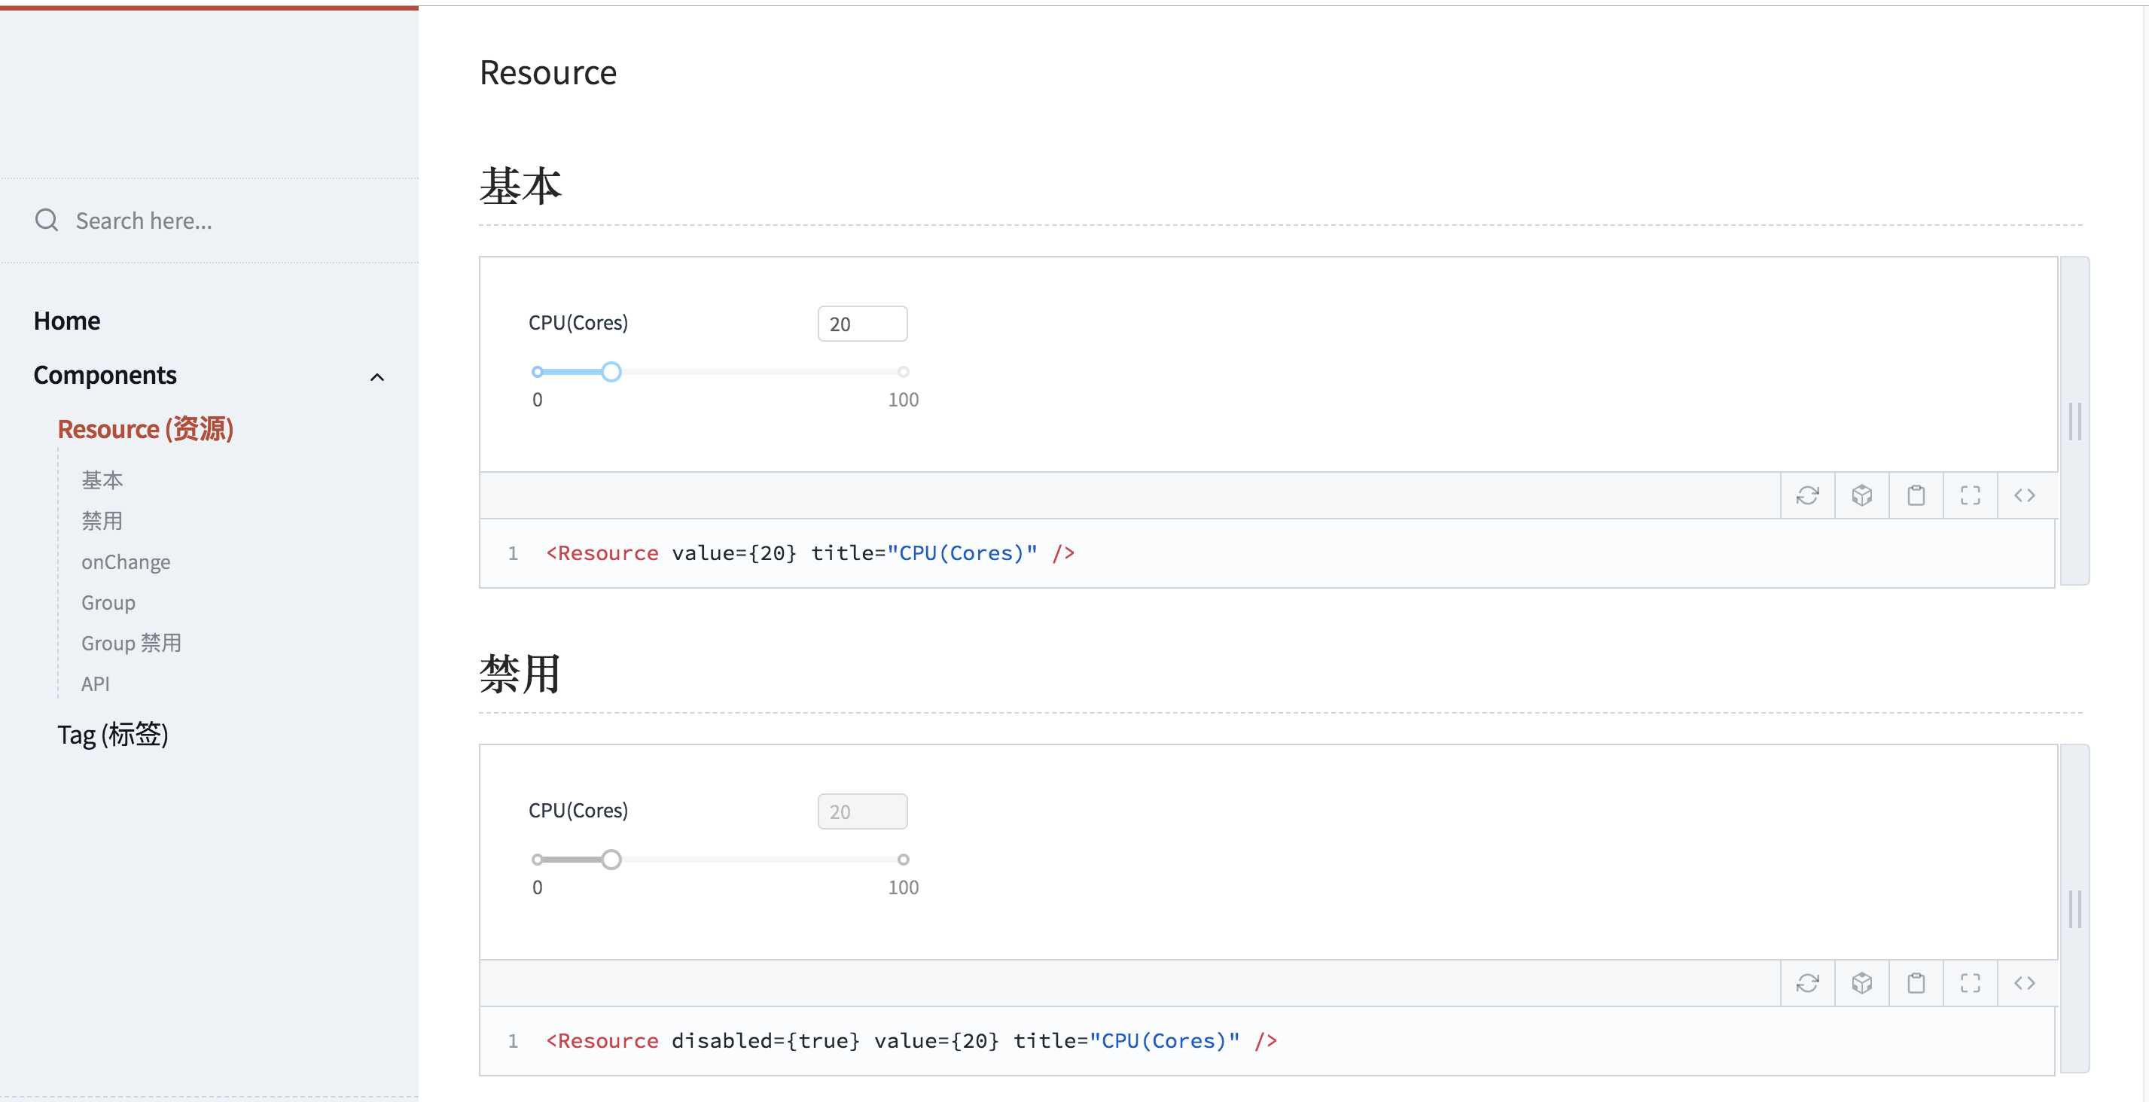Screen dimensions: 2149x1102
Task: Collapse the Components menu chevron
Action: (377, 377)
